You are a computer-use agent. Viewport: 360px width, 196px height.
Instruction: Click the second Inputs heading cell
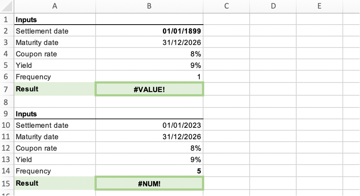54,114
